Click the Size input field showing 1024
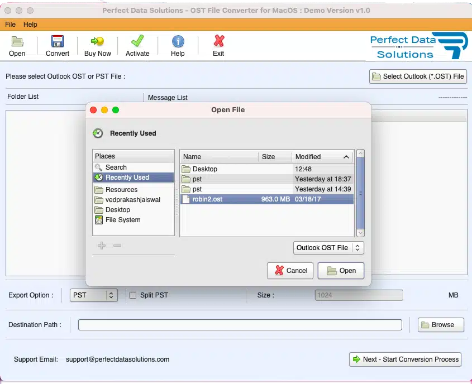Viewport: 472px width, 384px height. 359,295
